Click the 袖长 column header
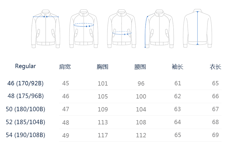The image size is (227, 156). point(178,67)
